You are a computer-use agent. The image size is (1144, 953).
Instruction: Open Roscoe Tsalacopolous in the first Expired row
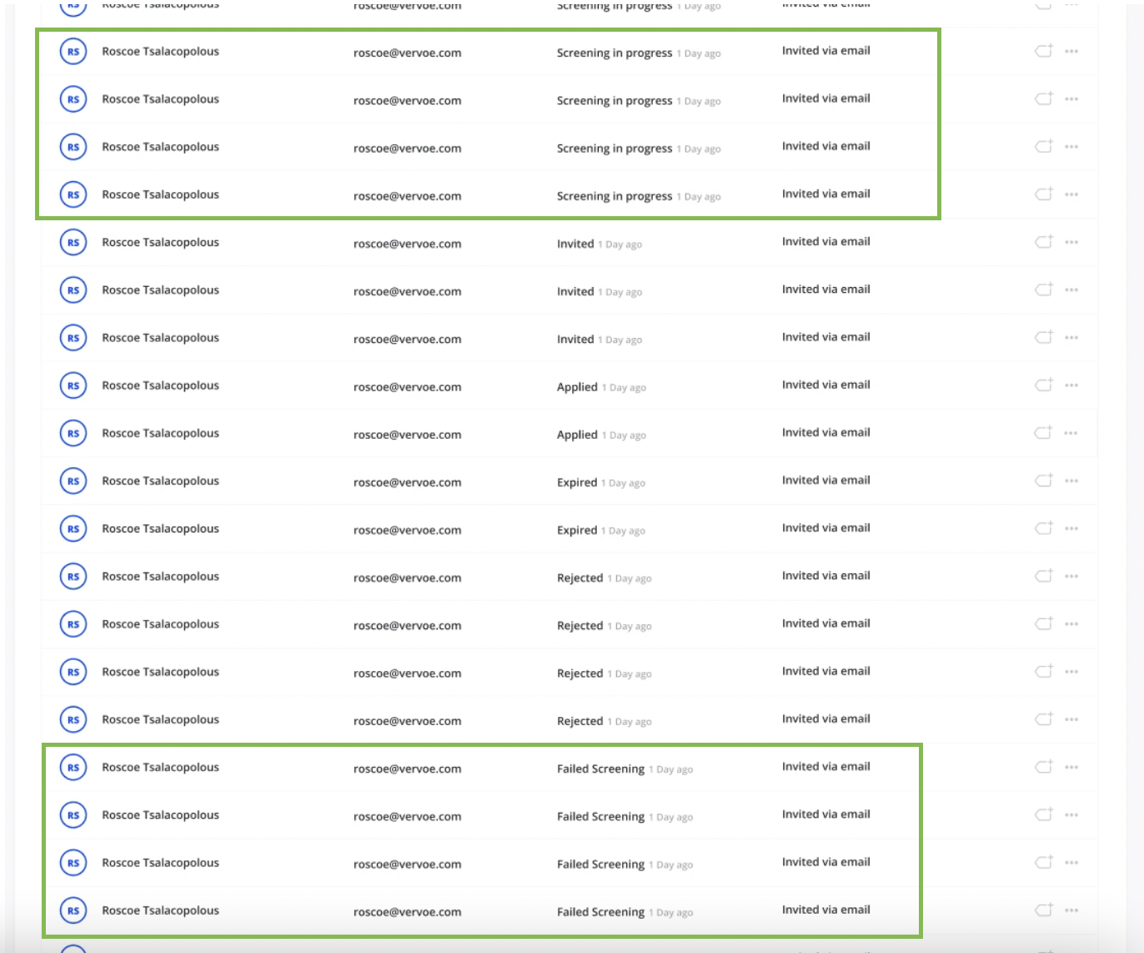pyautogui.click(x=160, y=481)
